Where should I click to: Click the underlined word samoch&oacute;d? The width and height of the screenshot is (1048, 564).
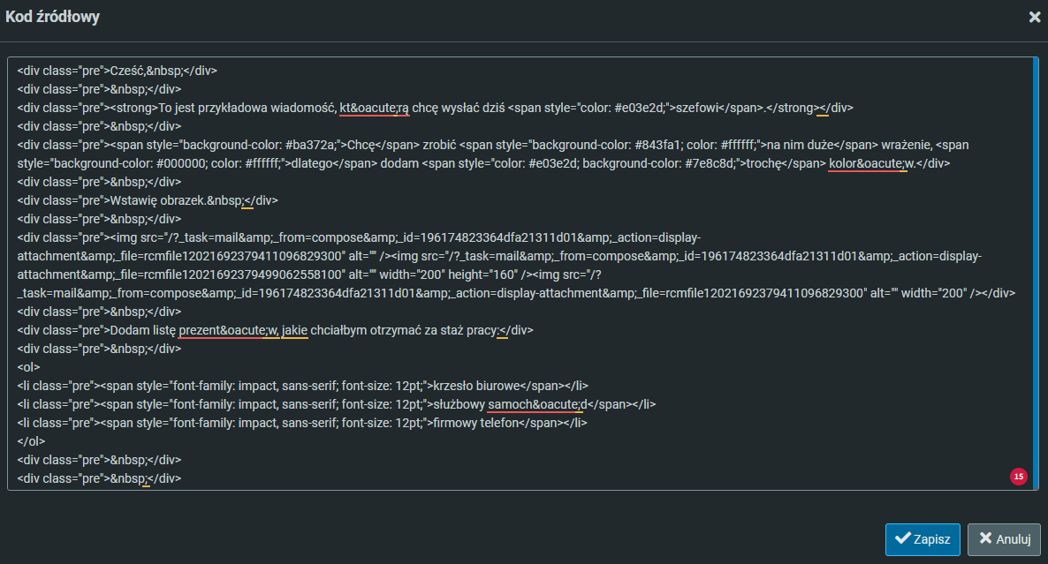pos(536,404)
